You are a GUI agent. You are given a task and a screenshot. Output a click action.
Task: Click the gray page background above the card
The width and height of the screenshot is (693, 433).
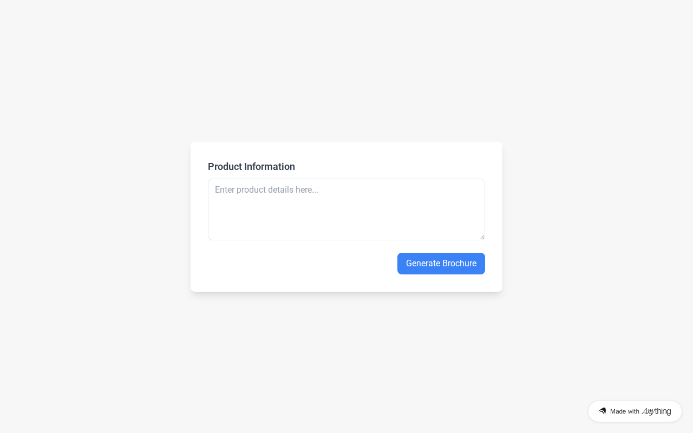click(346, 70)
